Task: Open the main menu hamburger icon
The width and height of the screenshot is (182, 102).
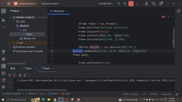Action: pyautogui.click(x=9, y=4)
